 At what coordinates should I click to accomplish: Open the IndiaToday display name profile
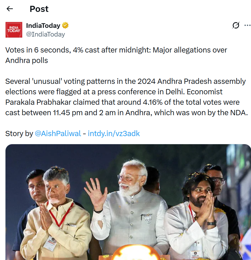tap(43, 26)
